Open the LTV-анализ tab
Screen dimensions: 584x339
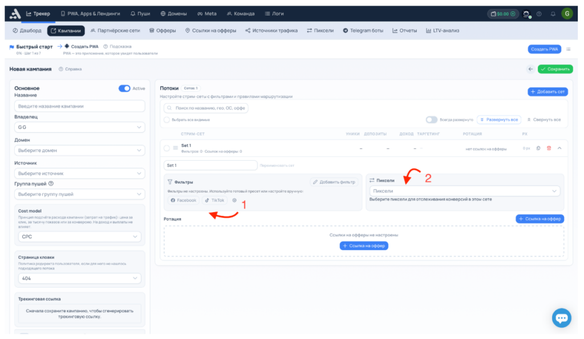443,31
